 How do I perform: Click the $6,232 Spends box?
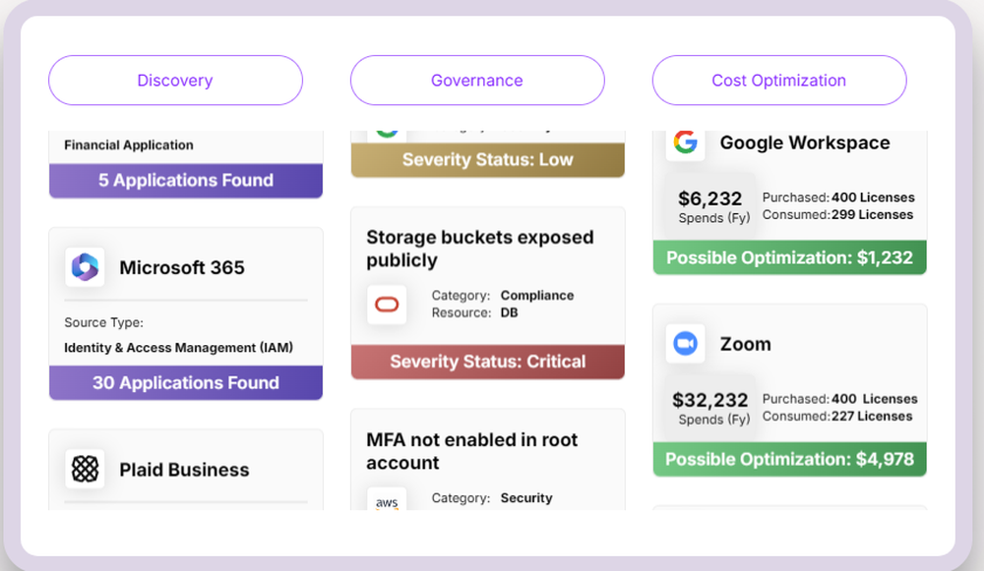point(711,206)
